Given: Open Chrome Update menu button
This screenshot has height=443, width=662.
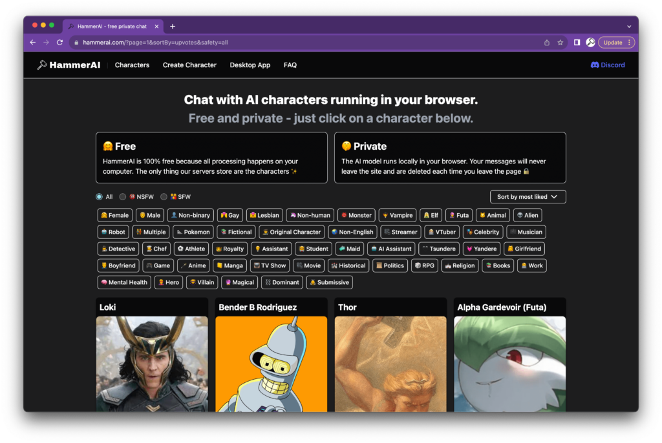Looking at the screenshot, I should pos(616,43).
